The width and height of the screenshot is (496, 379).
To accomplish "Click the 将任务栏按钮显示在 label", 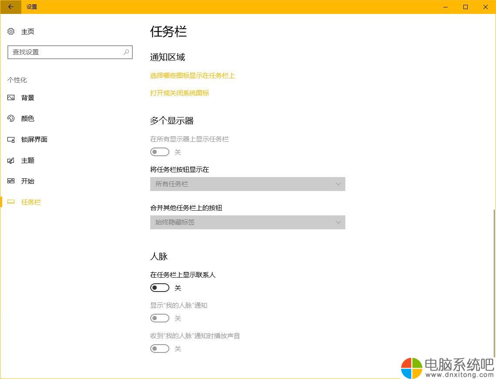I will point(179,169).
